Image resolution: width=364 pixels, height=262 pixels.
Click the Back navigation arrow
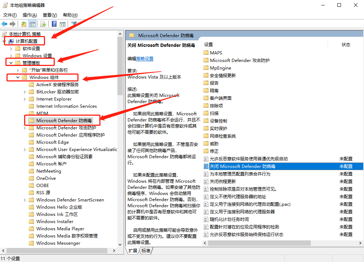coord(4,24)
